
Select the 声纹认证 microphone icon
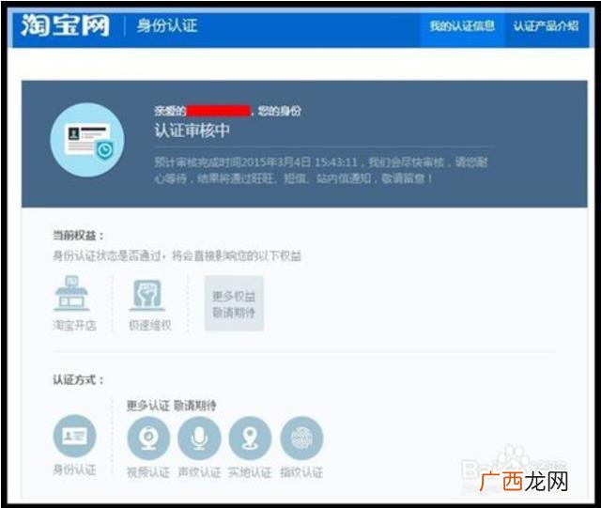click(x=199, y=439)
